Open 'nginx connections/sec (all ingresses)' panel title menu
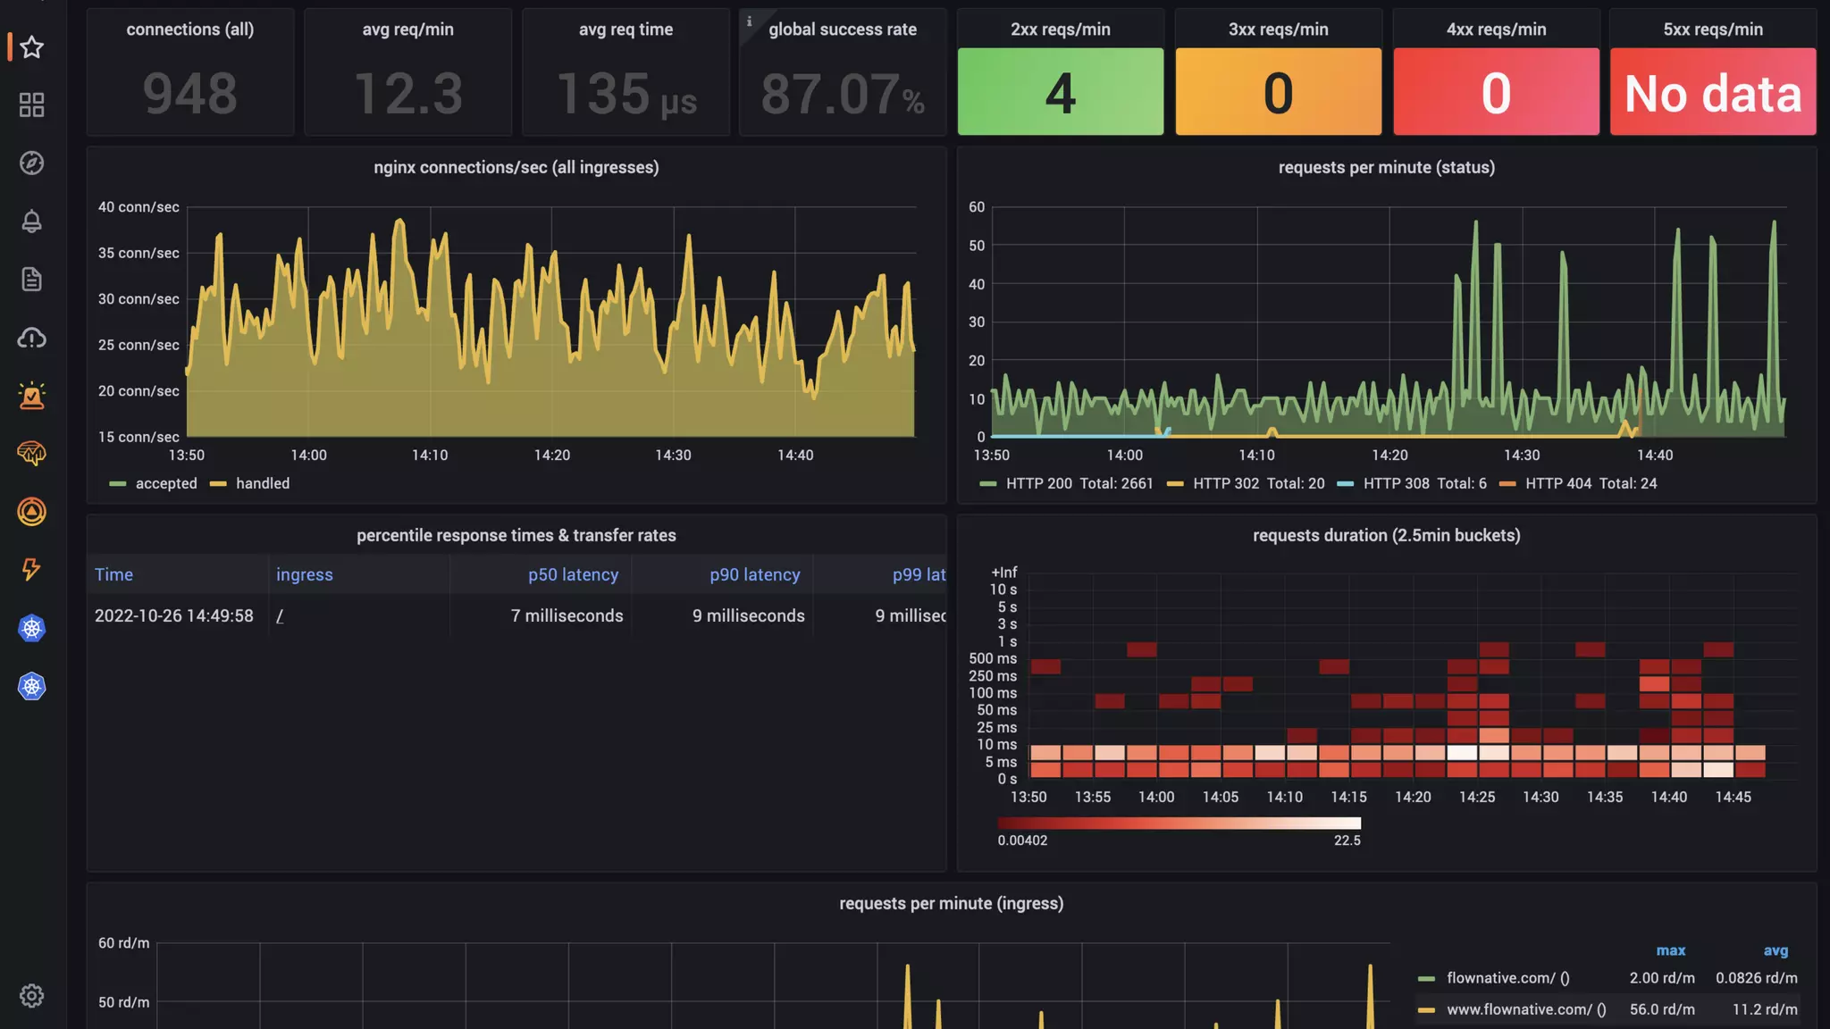1830x1029 pixels. coord(516,167)
